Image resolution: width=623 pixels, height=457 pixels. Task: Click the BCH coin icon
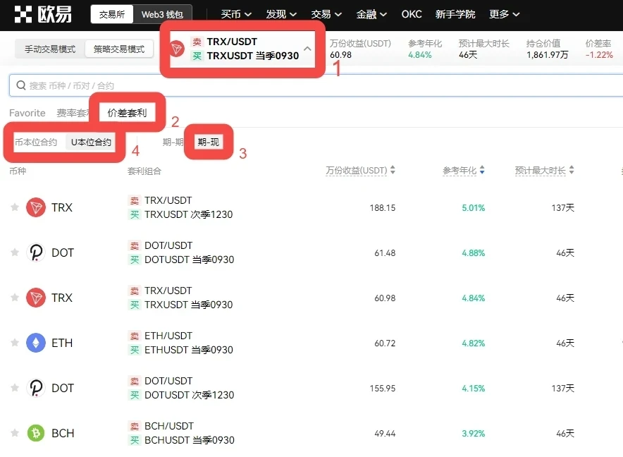[35, 433]
